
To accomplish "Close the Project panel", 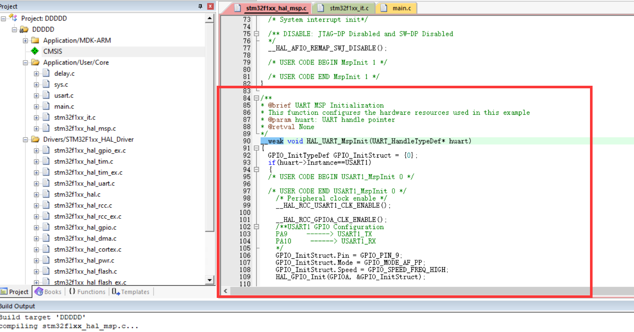I will click(x=210, y=6).
